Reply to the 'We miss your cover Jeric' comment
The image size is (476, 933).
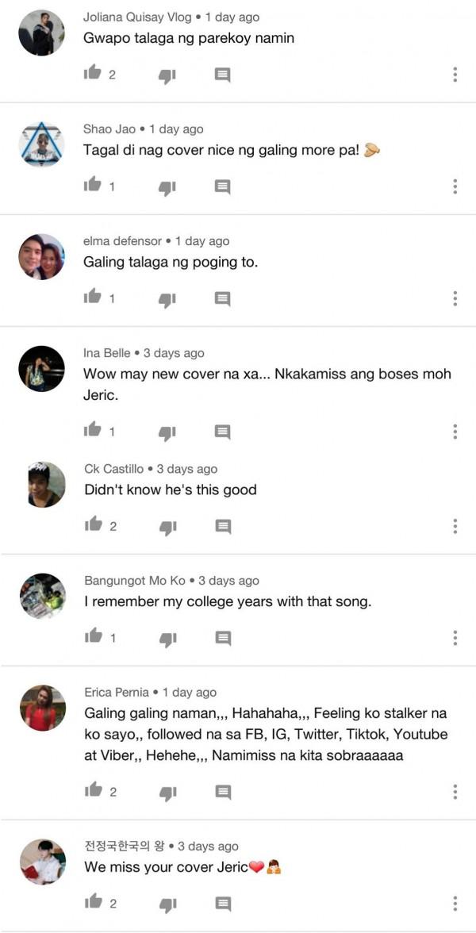(x=223, y=903)
